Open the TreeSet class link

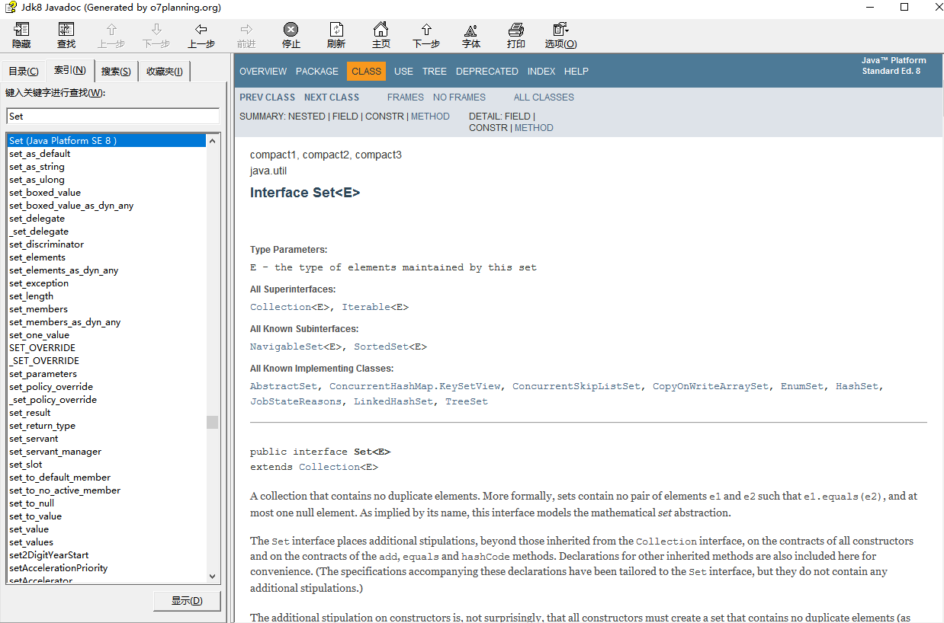[467, 401]
